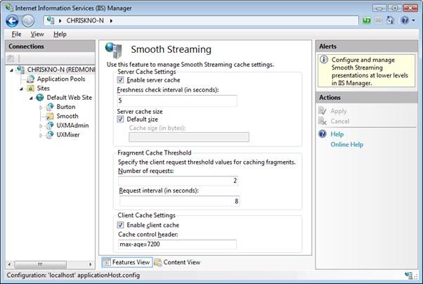Click the Features View tab icon
423x284 pixels.
point(107,262)
